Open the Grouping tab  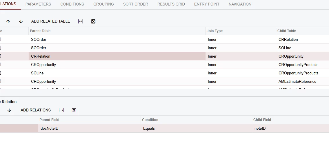[104, 4]
